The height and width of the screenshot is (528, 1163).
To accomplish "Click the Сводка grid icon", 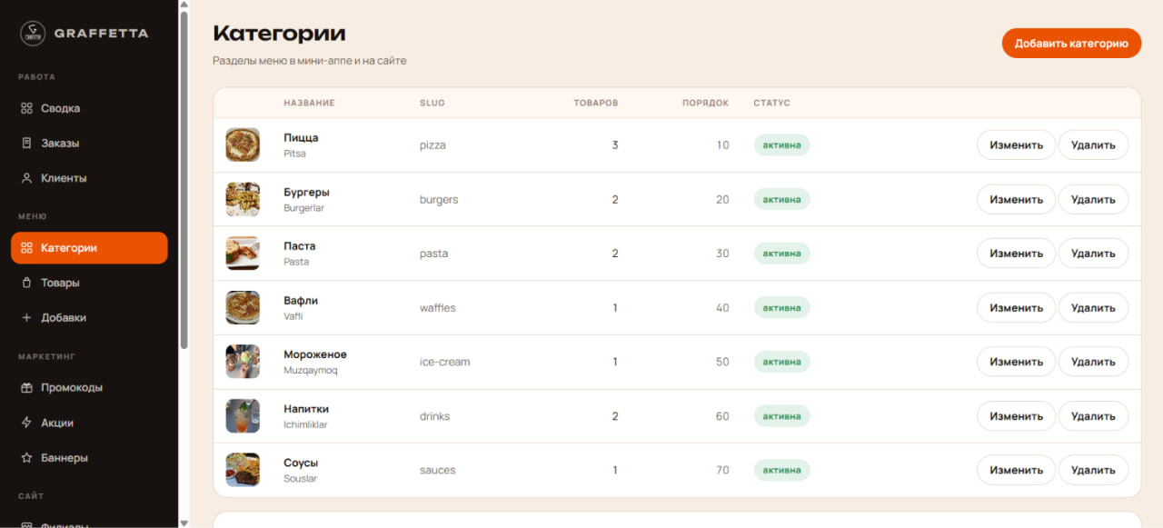I will pyautogui.click(x=26, y=108).
